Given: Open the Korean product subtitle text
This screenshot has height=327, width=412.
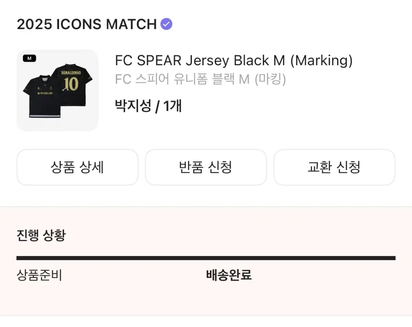Looking at the screenshot, I should tap(201, 80).
